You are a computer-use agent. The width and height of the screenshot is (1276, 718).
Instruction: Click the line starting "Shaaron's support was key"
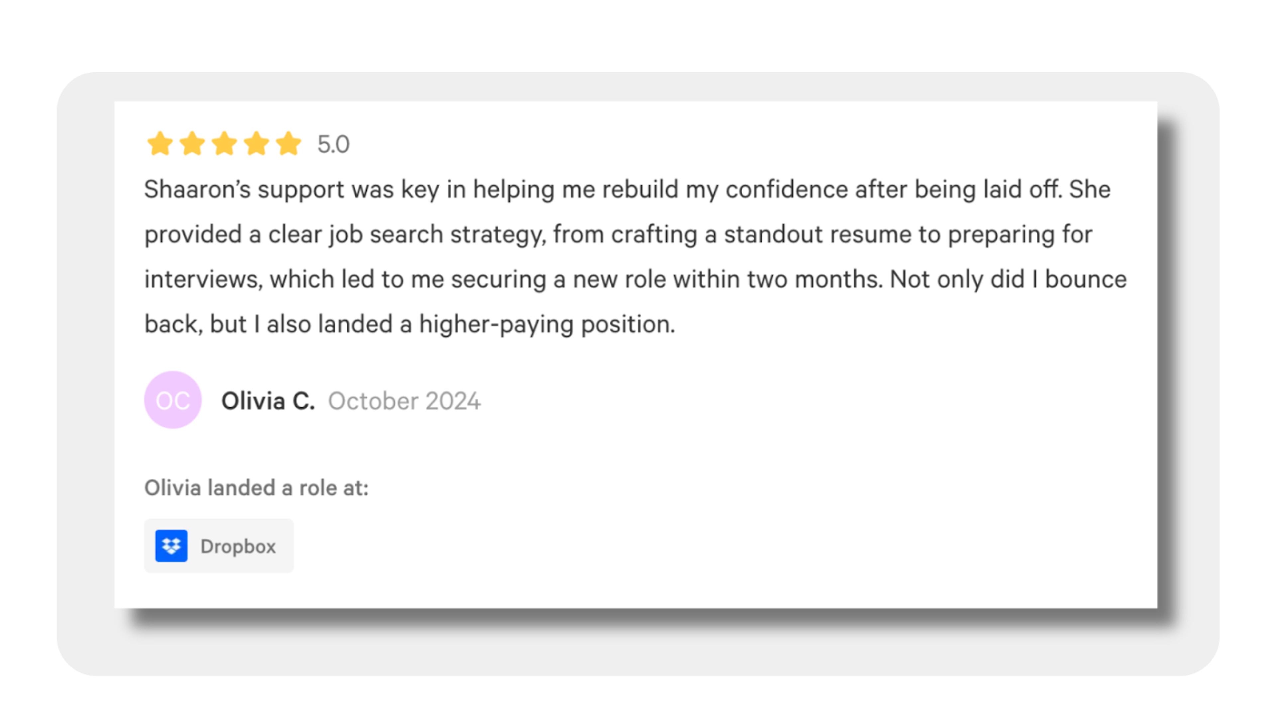click(x=628, y=190)
